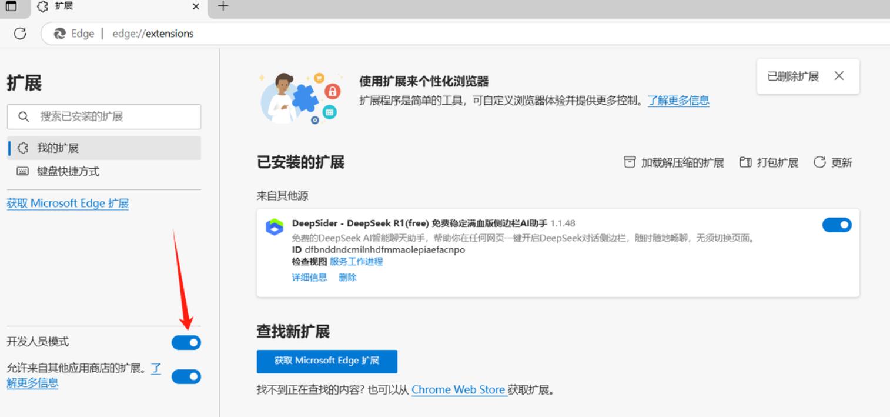The image size is (890, 417).
Task: Click the edge://extensions address bar
Action: click(x=464, y=34)
